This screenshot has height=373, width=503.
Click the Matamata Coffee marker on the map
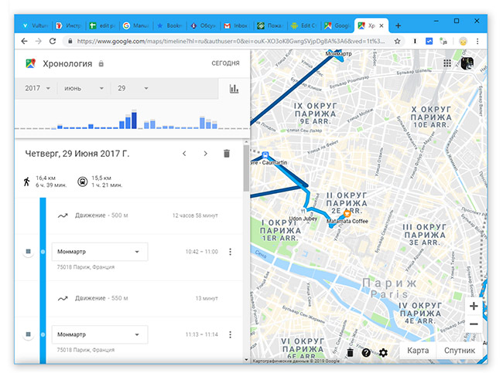[x=347, y=213]
